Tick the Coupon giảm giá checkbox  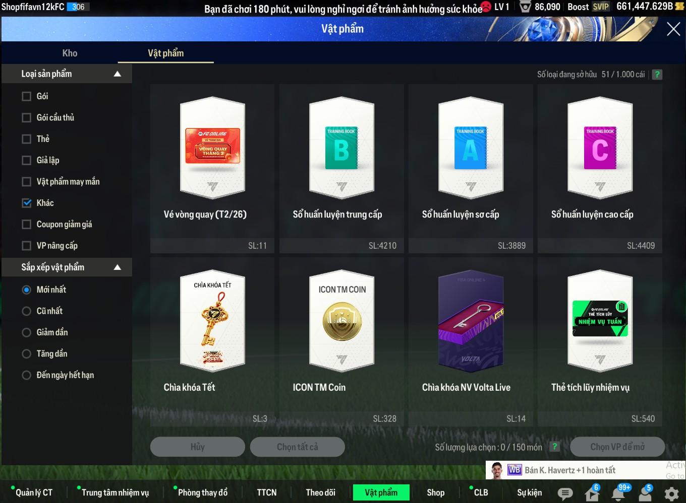coord(27,224)
